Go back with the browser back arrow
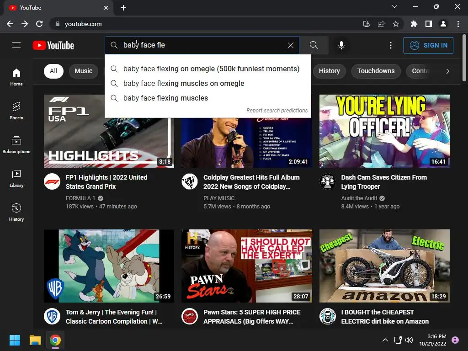This screenshot has height=351, width=468. point(10,24)
